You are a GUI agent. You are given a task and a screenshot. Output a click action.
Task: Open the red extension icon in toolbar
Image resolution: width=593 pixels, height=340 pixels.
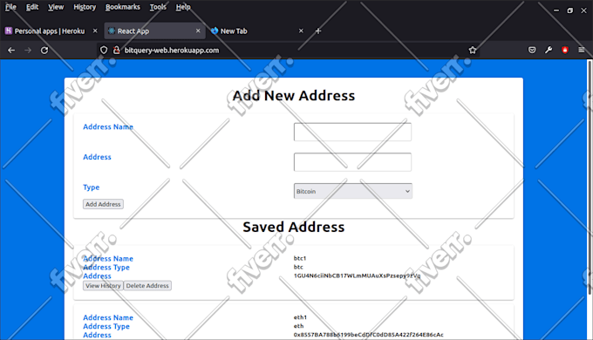pos(565,50)
